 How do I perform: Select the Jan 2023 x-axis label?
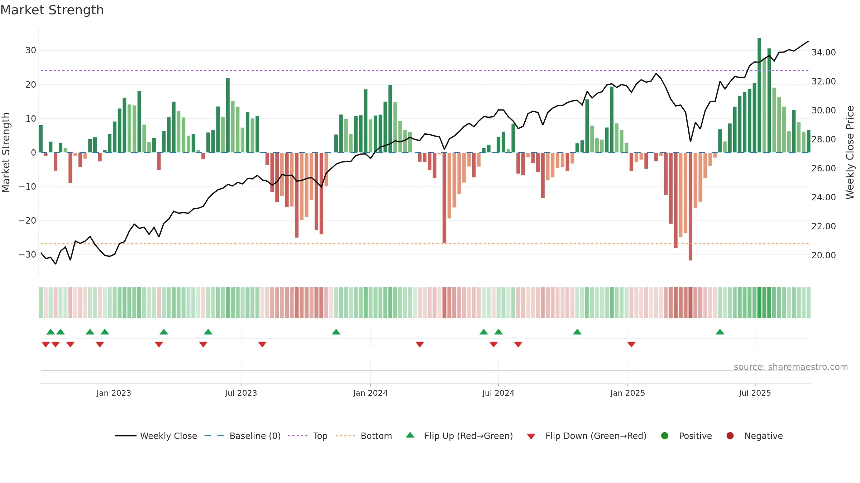(x=114, y=393)
